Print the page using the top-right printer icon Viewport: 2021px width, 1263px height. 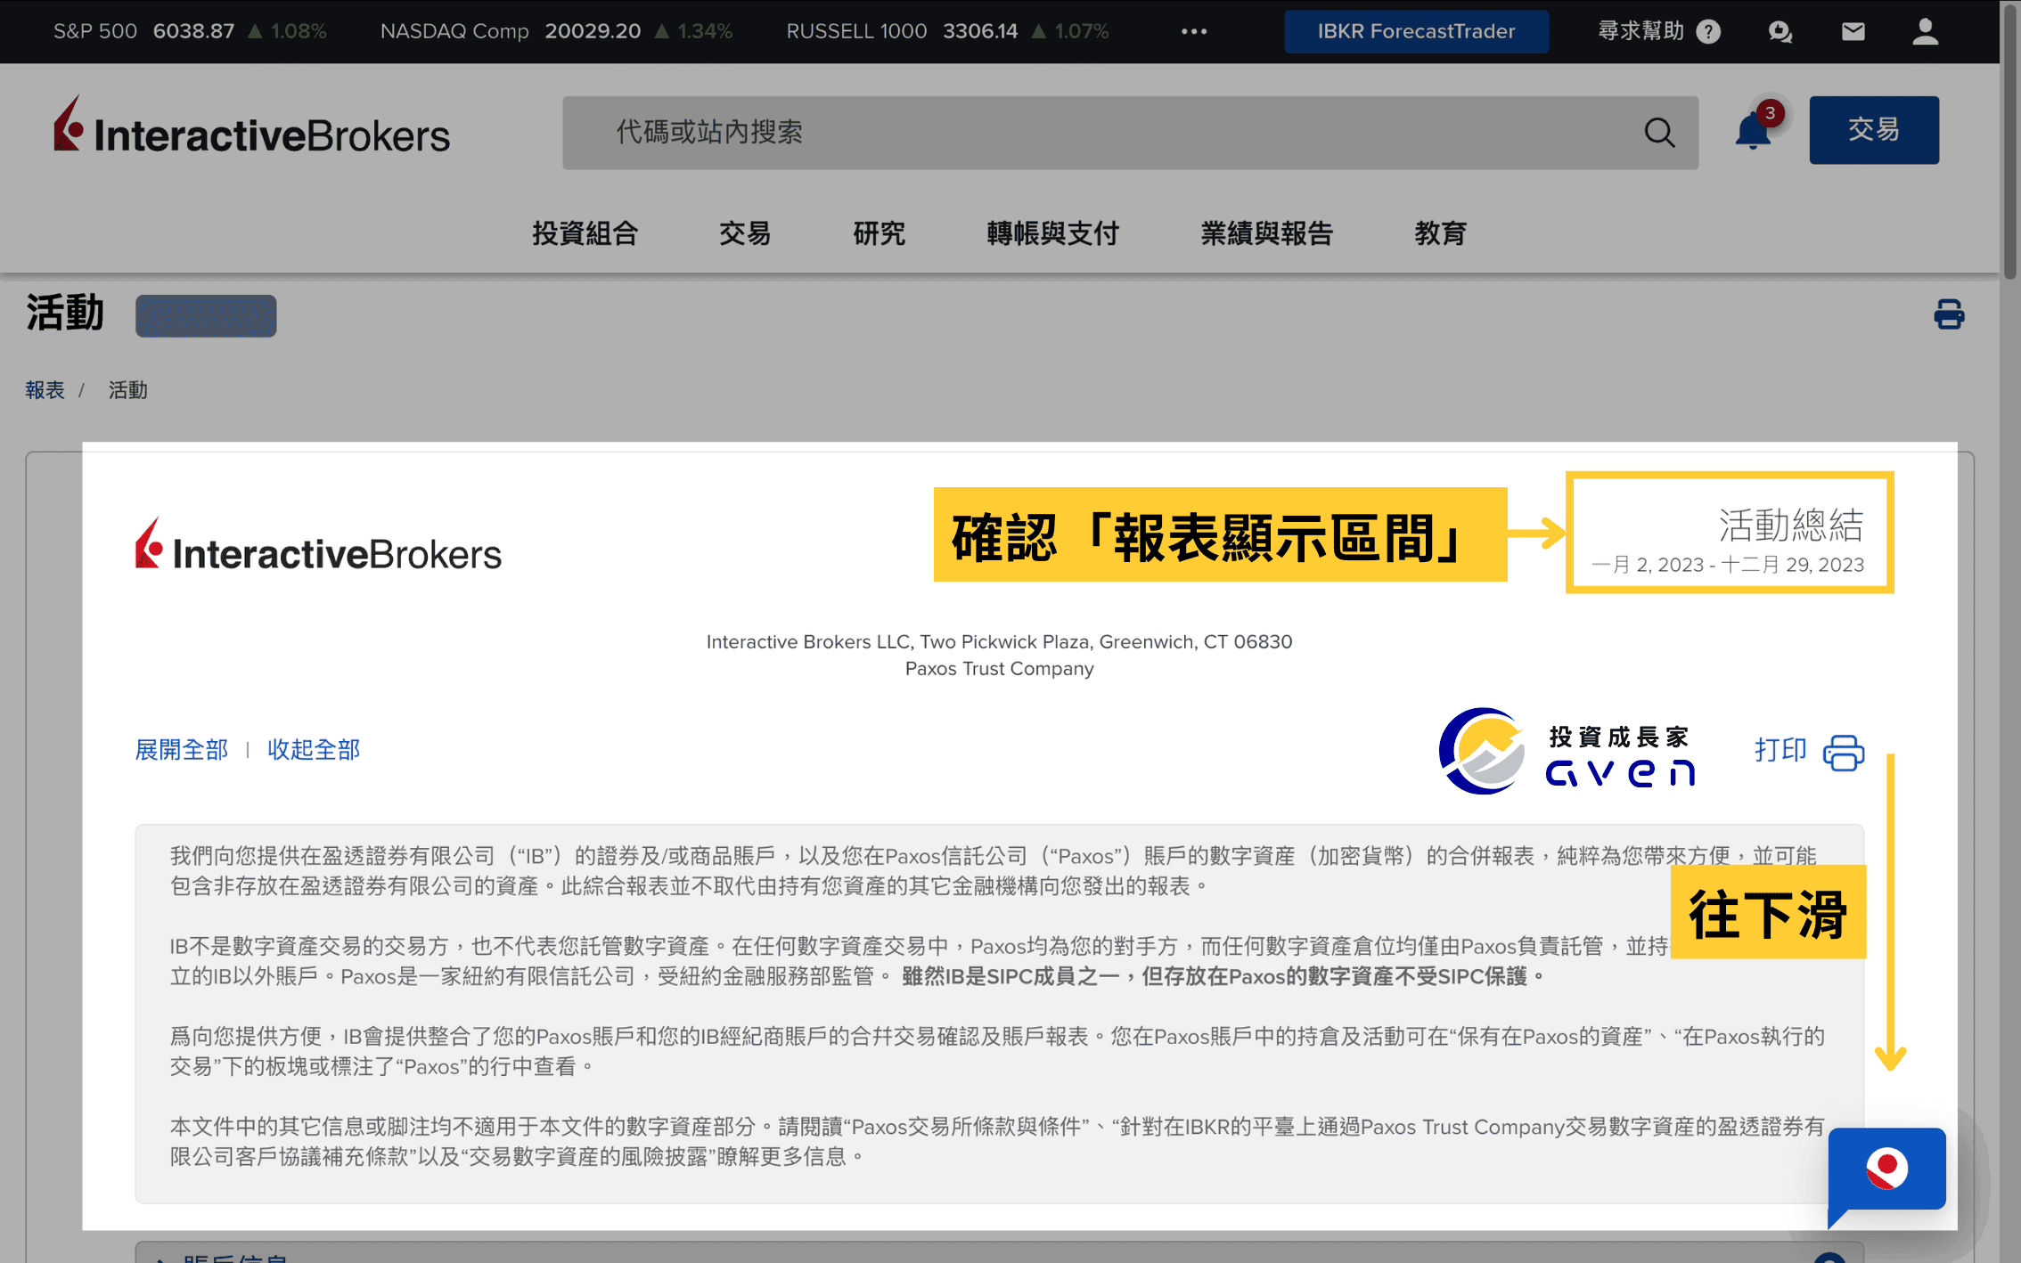(1950, 314)
